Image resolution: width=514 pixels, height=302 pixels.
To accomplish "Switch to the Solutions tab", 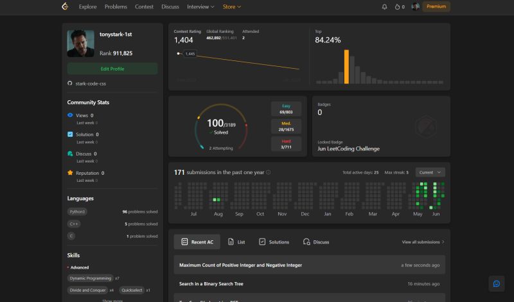I will pos(274,242).
